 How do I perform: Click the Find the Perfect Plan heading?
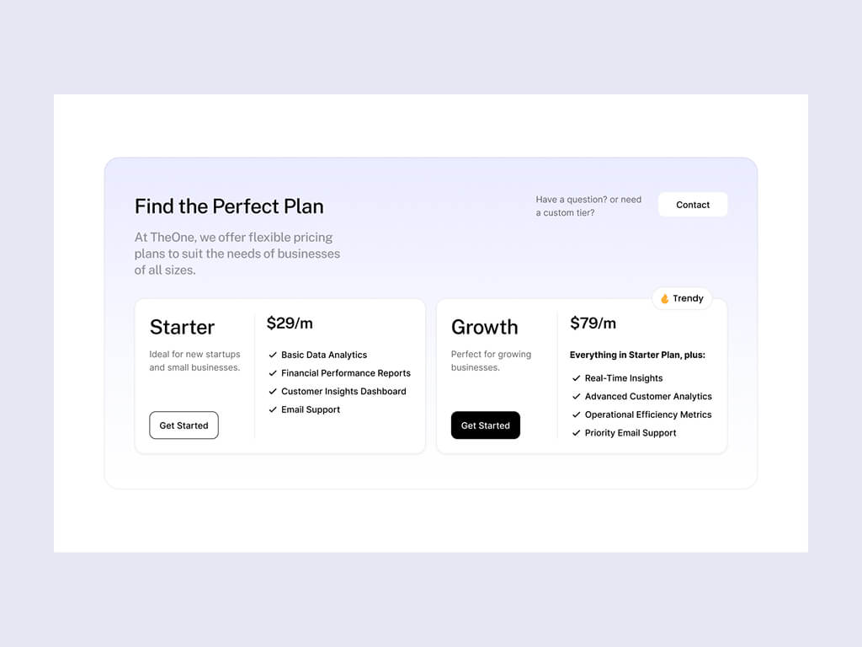click(x=229, y=206)
